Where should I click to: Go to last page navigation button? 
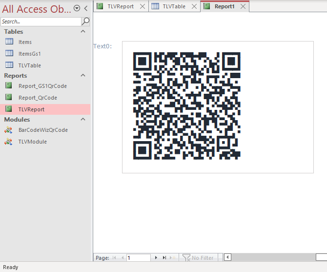(x=164, y=258)
